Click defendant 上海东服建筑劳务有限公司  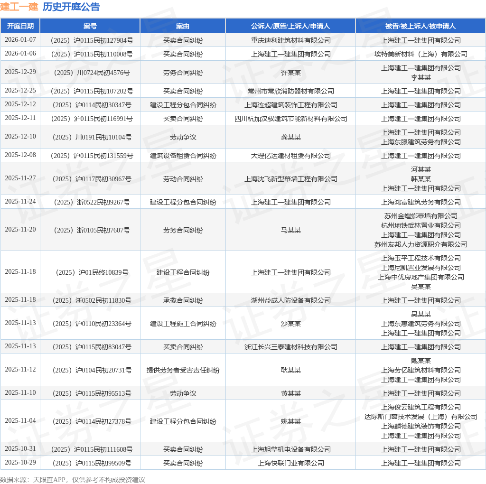coord(421,142)
